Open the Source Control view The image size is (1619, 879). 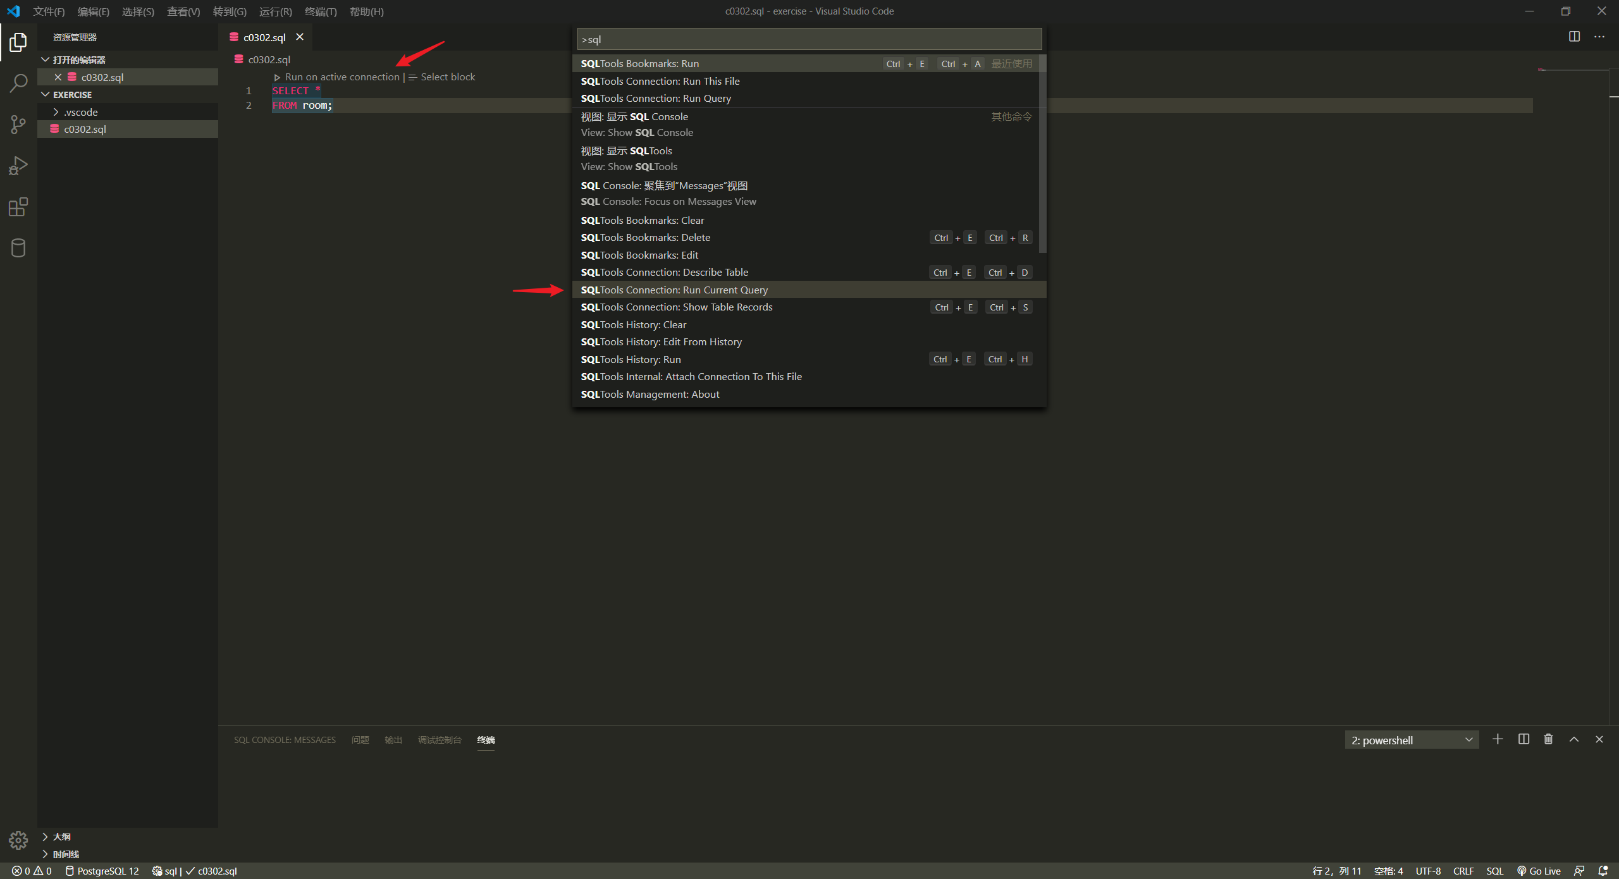(18, 125)
